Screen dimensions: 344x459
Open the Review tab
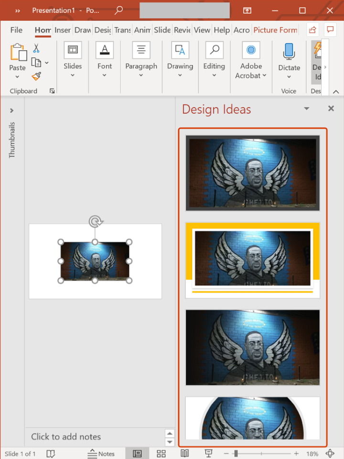182,30
